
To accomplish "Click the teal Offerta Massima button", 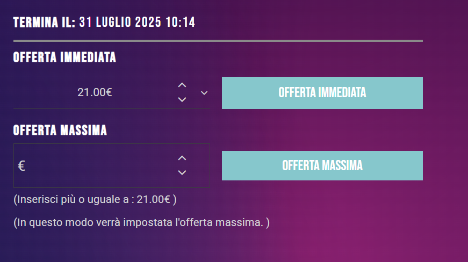I will (322, 165).
